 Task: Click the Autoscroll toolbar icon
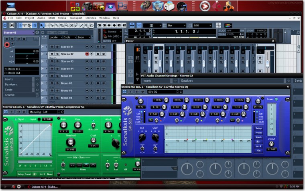click(x=132, y=26)
